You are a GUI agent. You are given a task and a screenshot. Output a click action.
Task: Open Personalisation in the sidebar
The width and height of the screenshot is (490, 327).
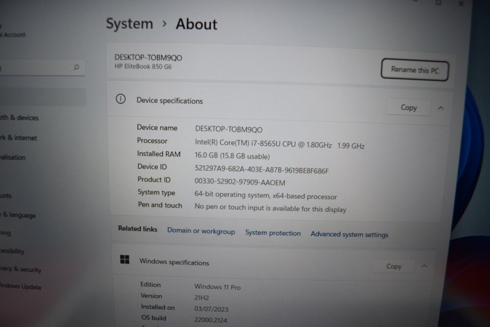tap(13, 157)
